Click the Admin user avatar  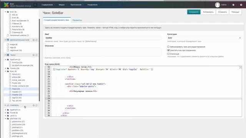point(218,5)
